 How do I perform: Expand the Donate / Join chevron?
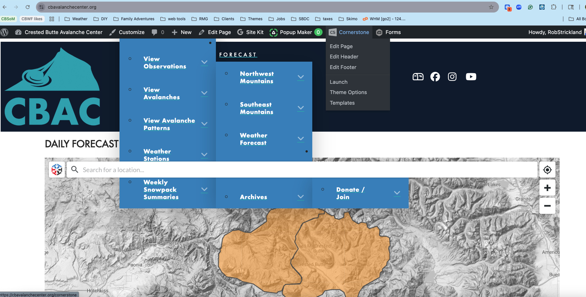[x=397, y=193]
